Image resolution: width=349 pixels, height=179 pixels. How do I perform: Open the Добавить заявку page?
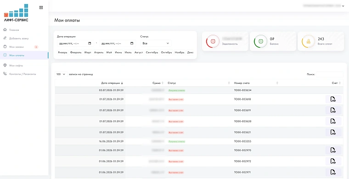pyautogui.click(x=19, y=38)
